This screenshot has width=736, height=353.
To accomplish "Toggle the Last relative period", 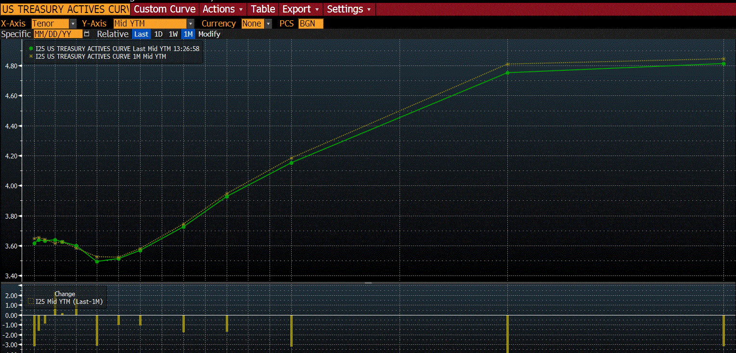I will click(x=141, y=34).
